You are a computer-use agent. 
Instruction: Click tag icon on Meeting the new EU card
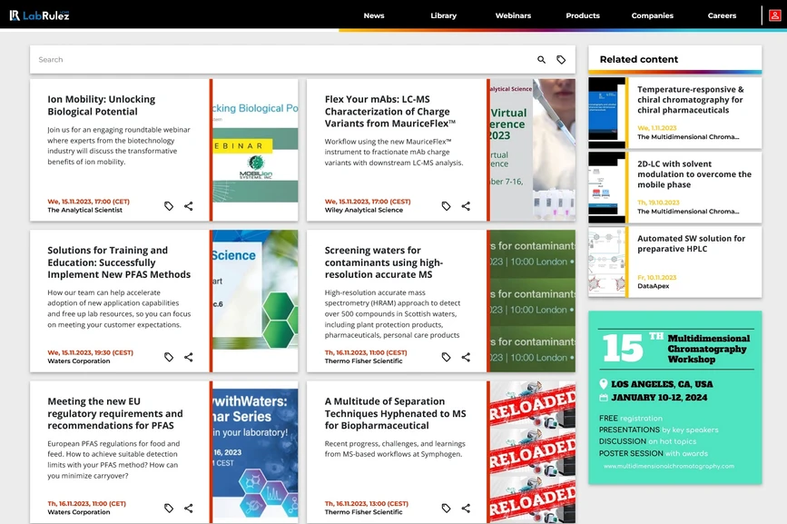[169, 508]
